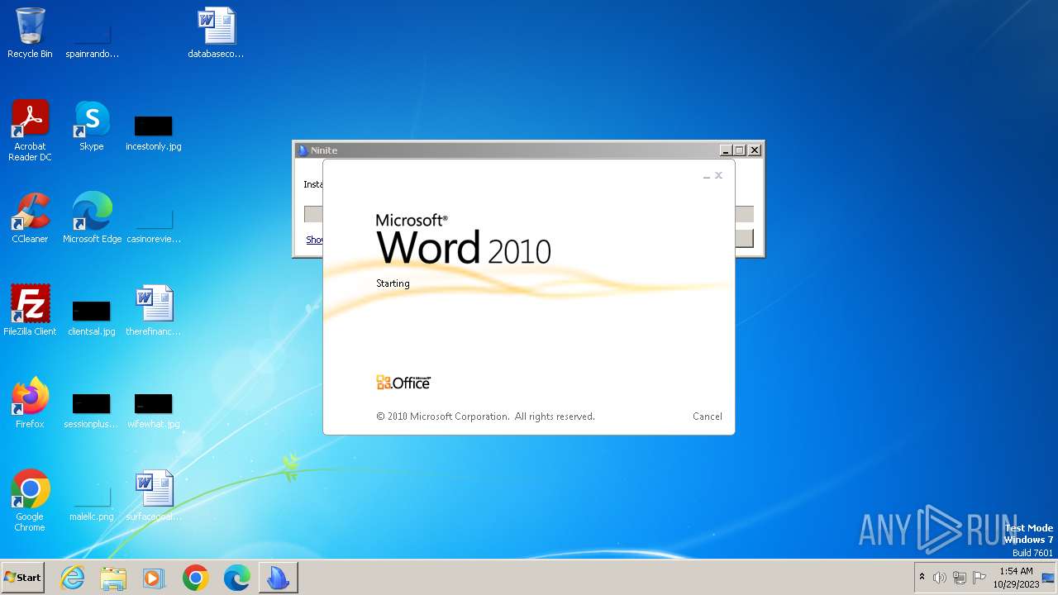Close the Ninite window
Screen dimensions: 1058x595
pyautogui.click(x=755, y=150)
